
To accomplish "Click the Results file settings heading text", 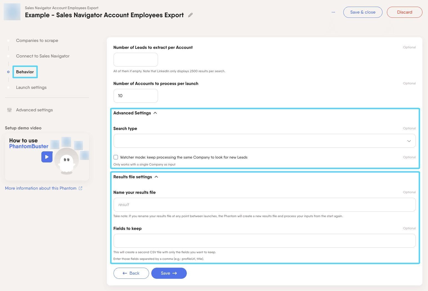I will [133, 177].
